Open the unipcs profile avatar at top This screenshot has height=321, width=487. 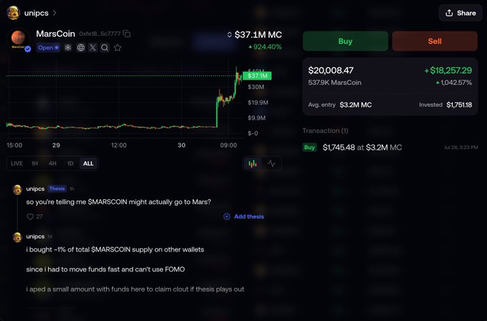tap(14, 13)
